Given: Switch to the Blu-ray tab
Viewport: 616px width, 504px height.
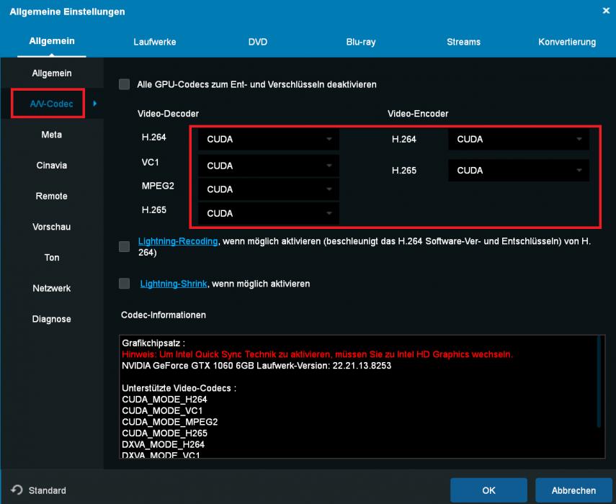Looking at the screenshot, I should click(360, 42).
